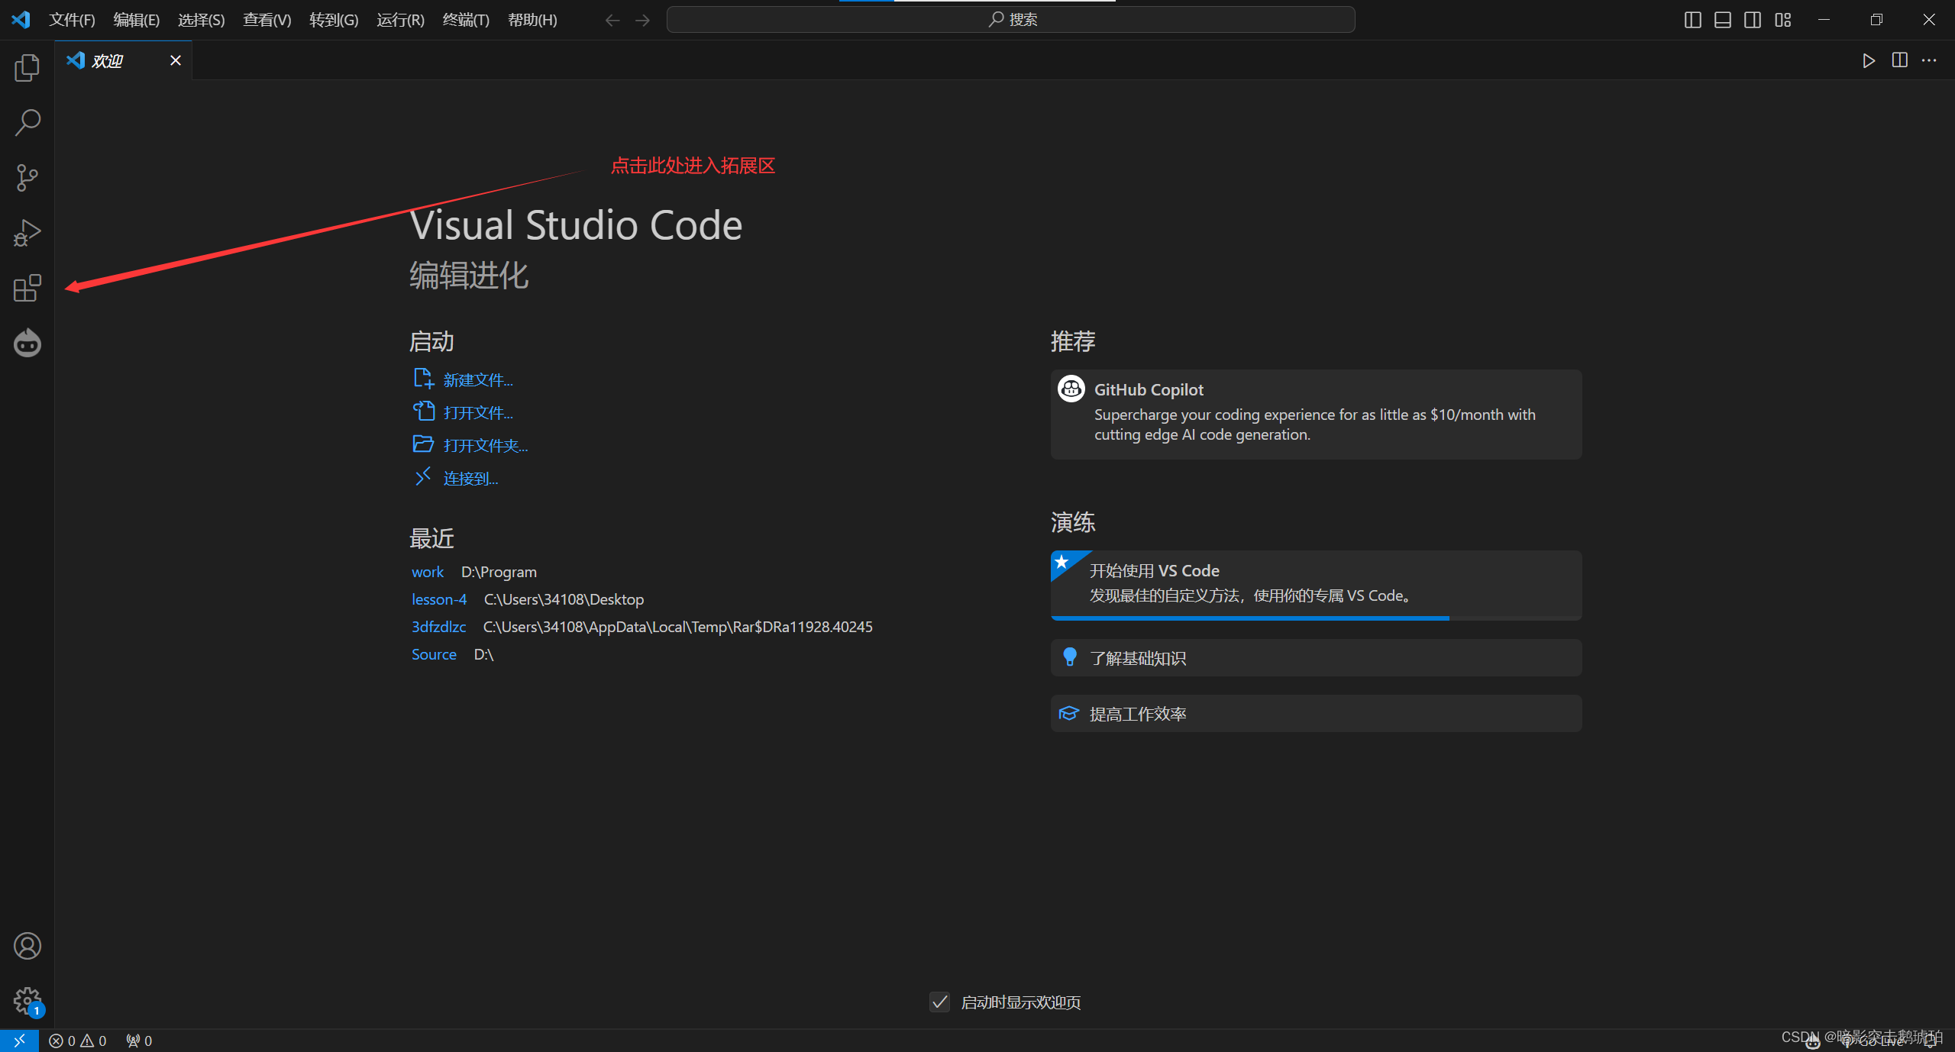
Task: Open the Run and Debug view
Action: [x=27, y=233]
